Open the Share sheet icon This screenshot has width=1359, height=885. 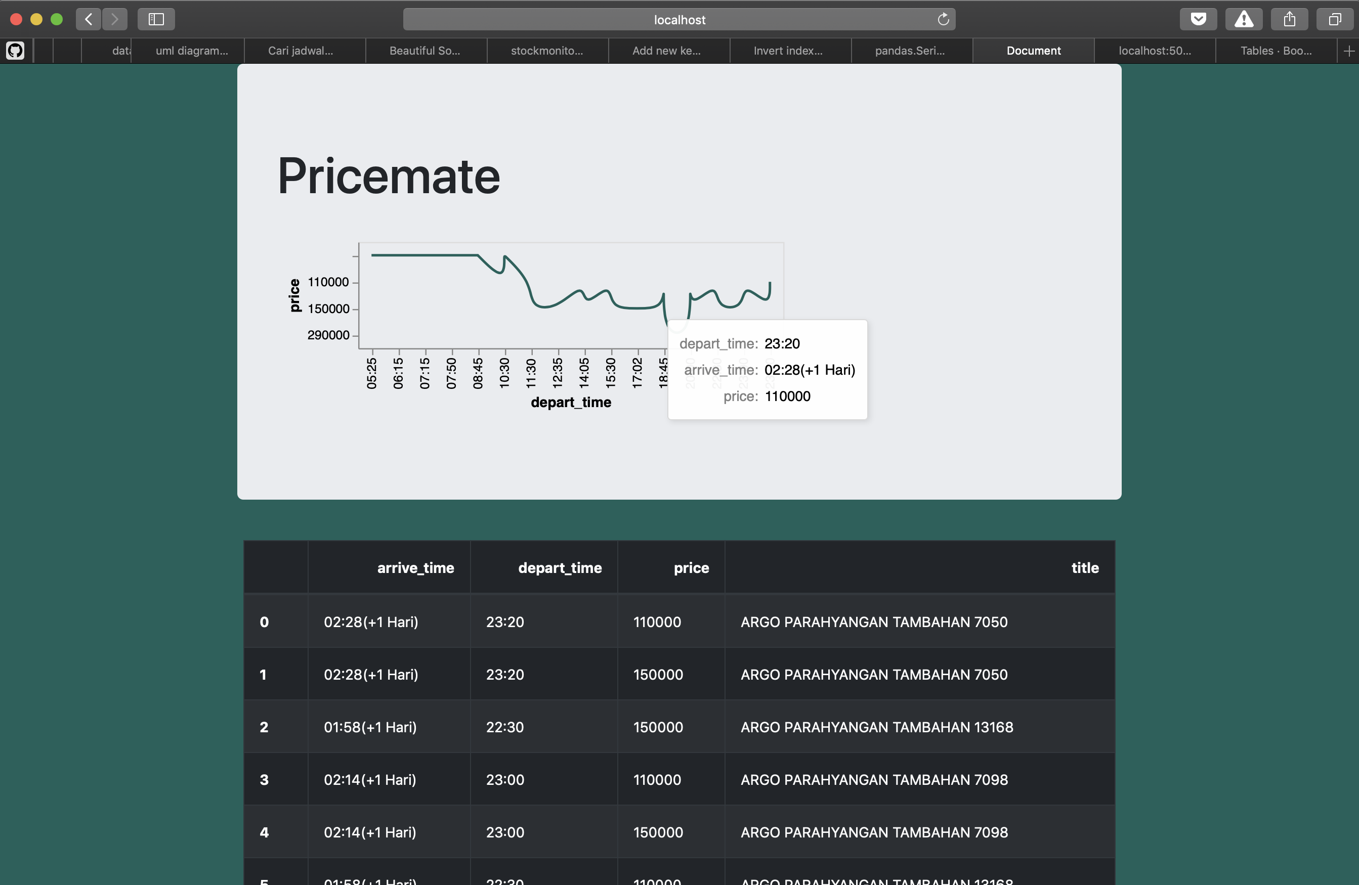pos(1289,19)
